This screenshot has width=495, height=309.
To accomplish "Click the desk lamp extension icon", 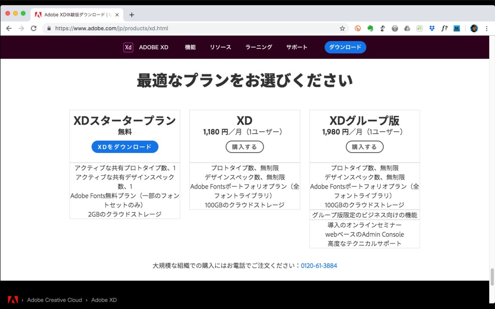I will click(382, 28).
